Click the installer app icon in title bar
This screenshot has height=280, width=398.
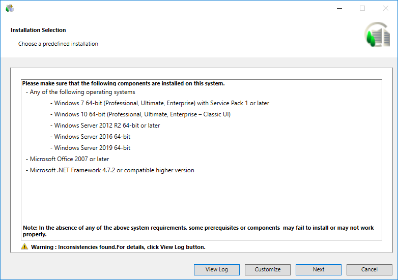click(x=9, y=8)
